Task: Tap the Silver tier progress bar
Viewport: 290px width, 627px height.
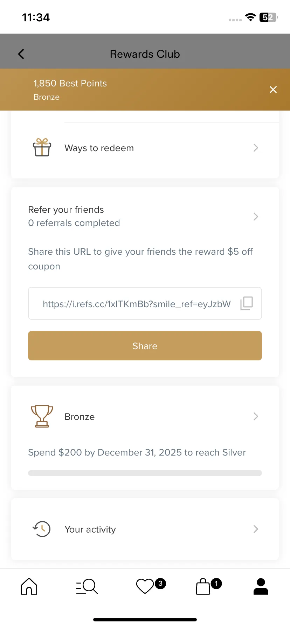Action: (x=145, y=473)
